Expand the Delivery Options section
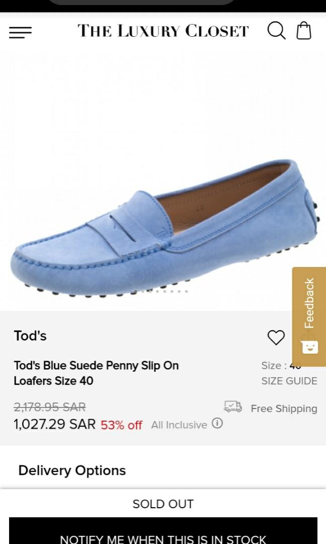The height and width of the screenshot is (544, 326). pos(71,471)
